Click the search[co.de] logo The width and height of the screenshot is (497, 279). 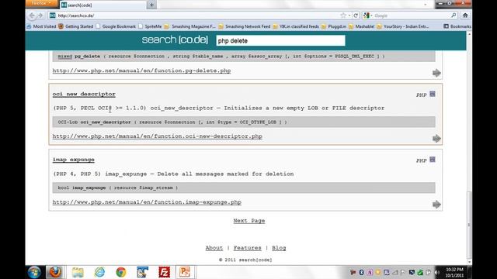175,40
